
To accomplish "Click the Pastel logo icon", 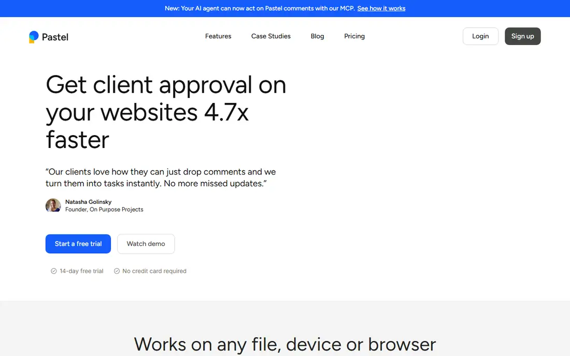I will click(x=34, y=37).
